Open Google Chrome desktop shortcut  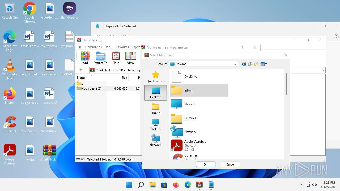[x=29, y=12]
